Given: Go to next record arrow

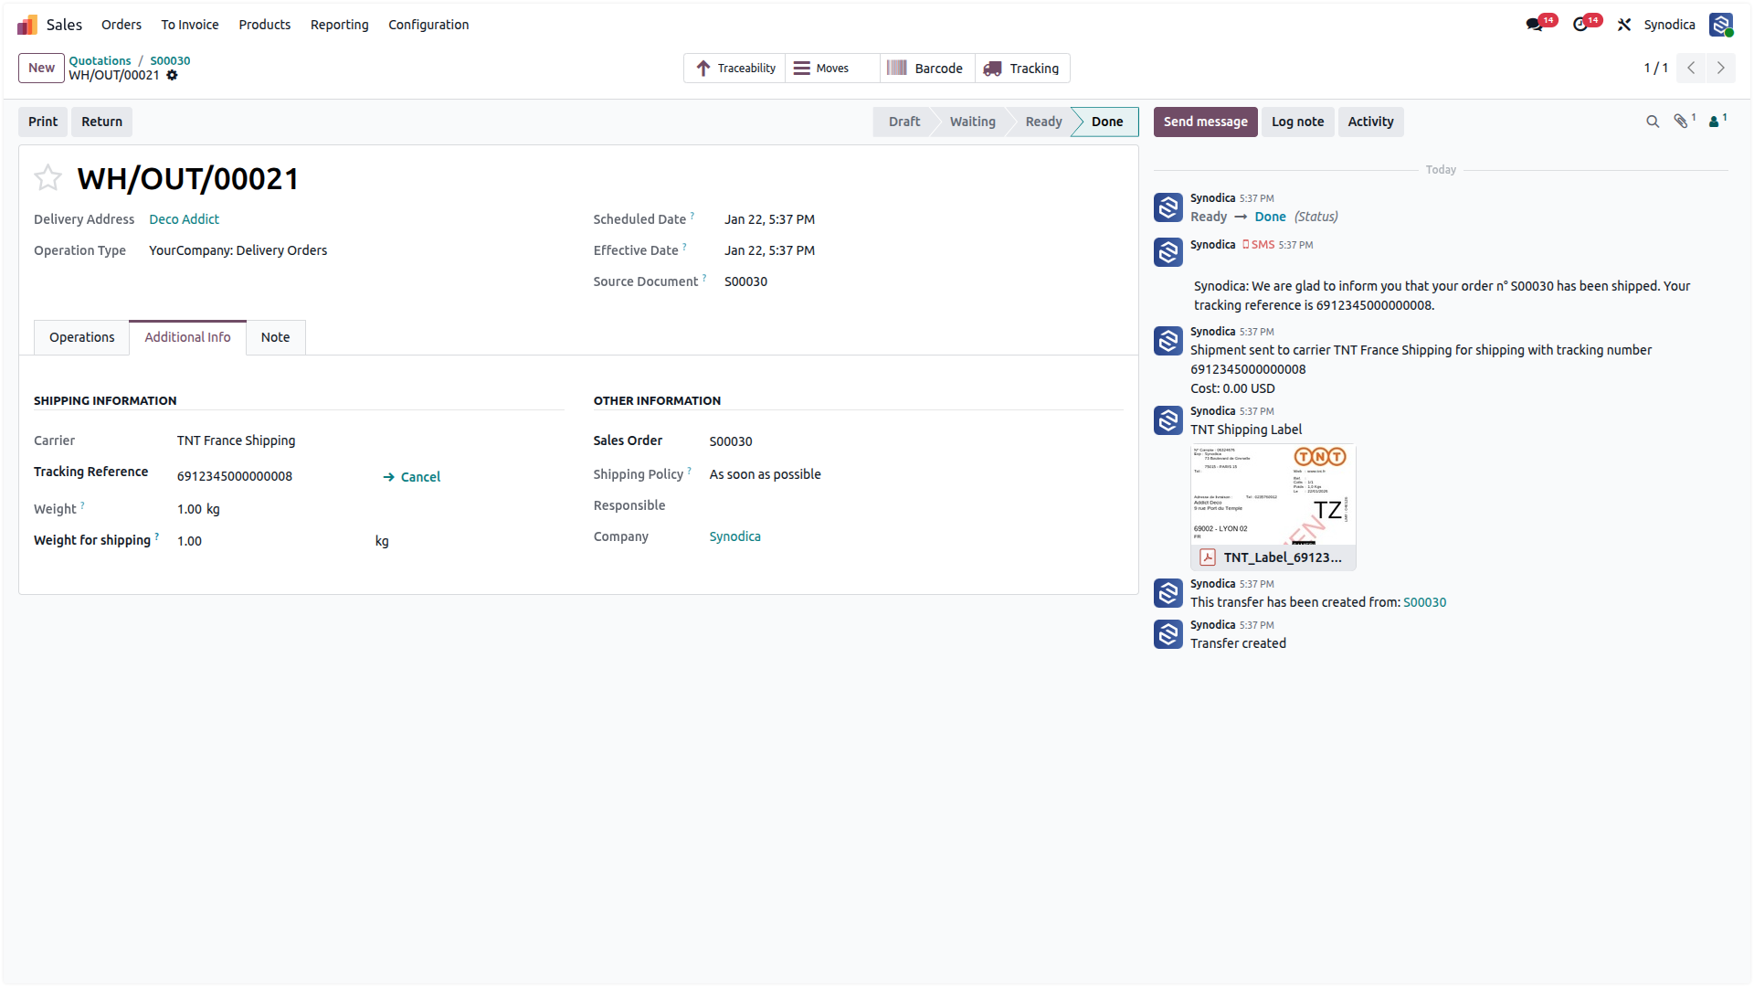Looking at the screenshot, I should (x=1721, y=68).
